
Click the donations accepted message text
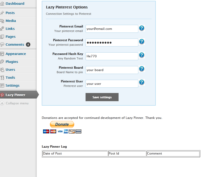[102, 118]
